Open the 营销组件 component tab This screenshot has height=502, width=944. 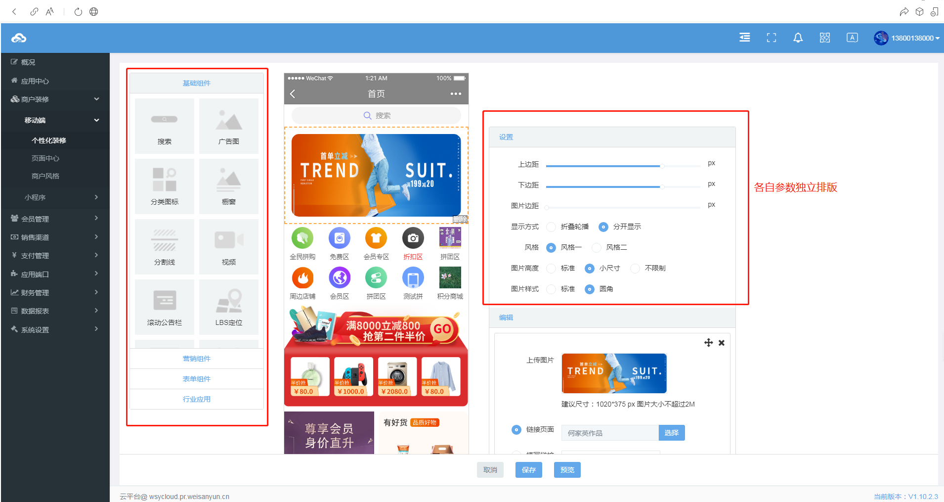(x=197, y=359)
